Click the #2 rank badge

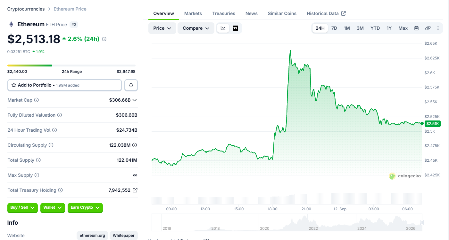pyautogui.click(x=74, y=25)
